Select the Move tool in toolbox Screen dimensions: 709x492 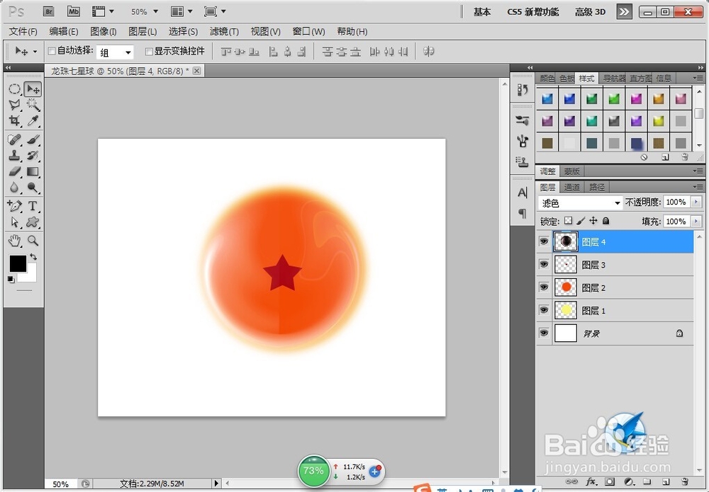click(33, 89)
